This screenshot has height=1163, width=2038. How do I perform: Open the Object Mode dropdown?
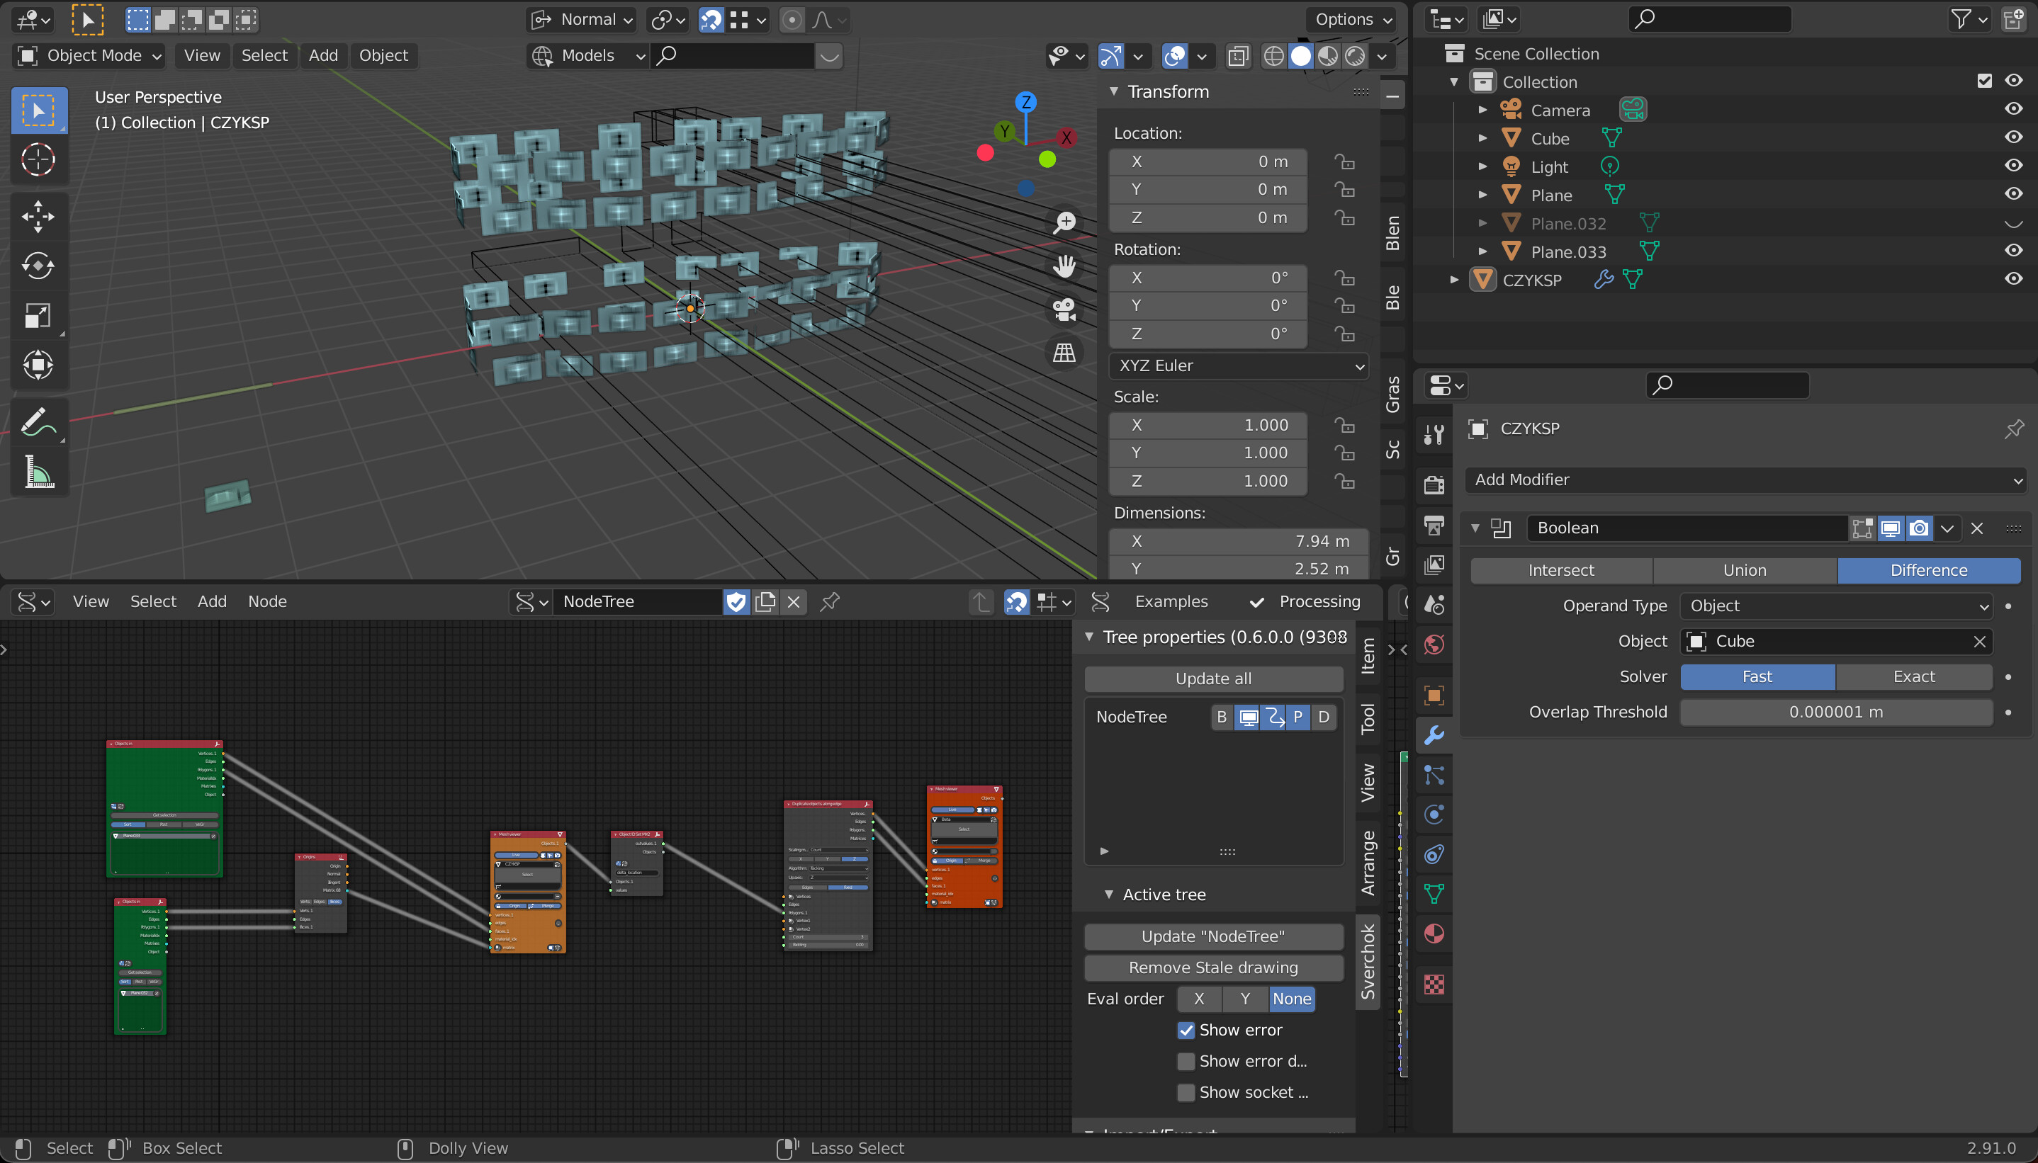tap(89, 56)
